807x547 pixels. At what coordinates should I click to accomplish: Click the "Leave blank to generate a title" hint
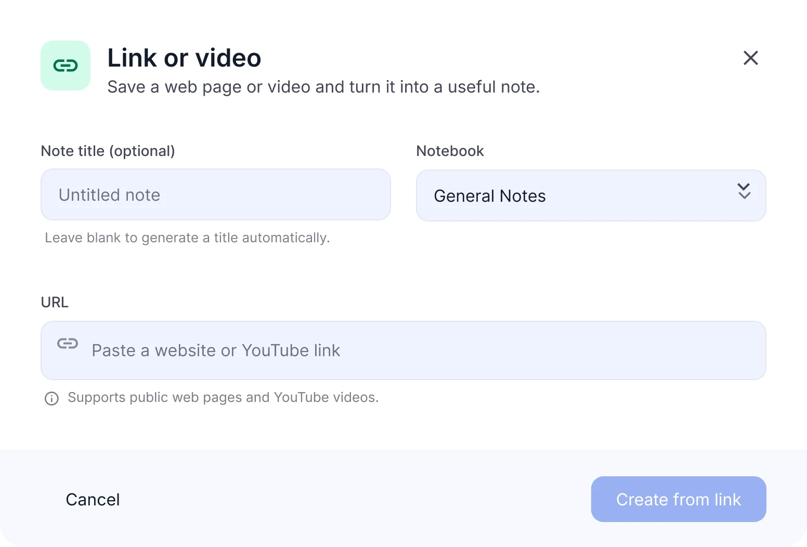pyautogui.click(x=187, y=238)
